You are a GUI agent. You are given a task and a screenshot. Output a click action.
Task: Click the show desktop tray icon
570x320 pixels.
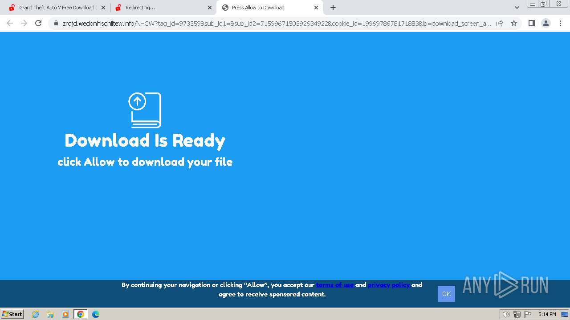(x=565, y=314)
